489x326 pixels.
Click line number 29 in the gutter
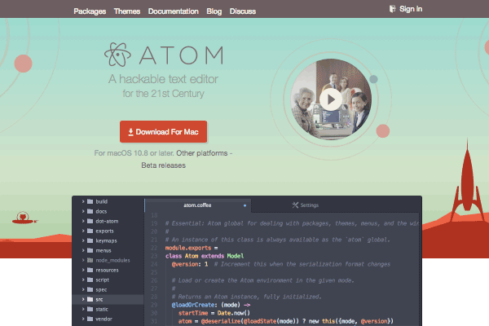click(x=154, y=305)
